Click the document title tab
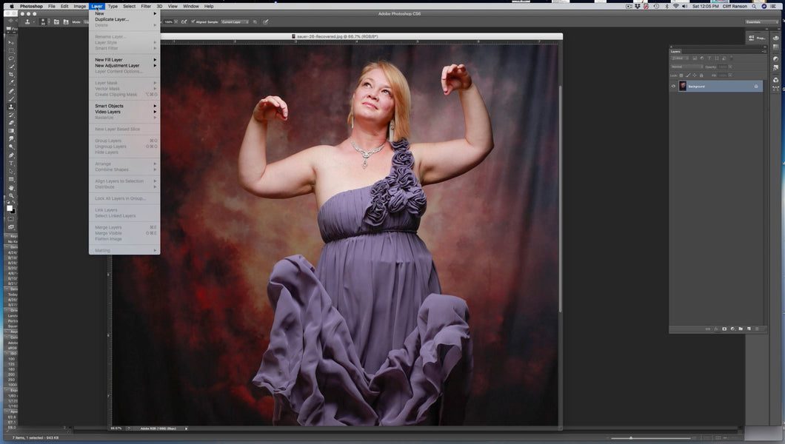Image resolution: width=785 pixels, height=444 pixels. 338,36
